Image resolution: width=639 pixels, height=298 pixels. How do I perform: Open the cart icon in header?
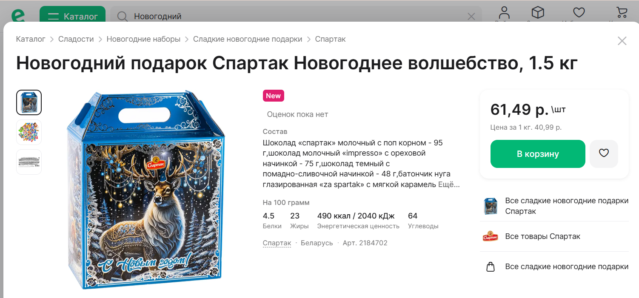click(x=622, y=12)
